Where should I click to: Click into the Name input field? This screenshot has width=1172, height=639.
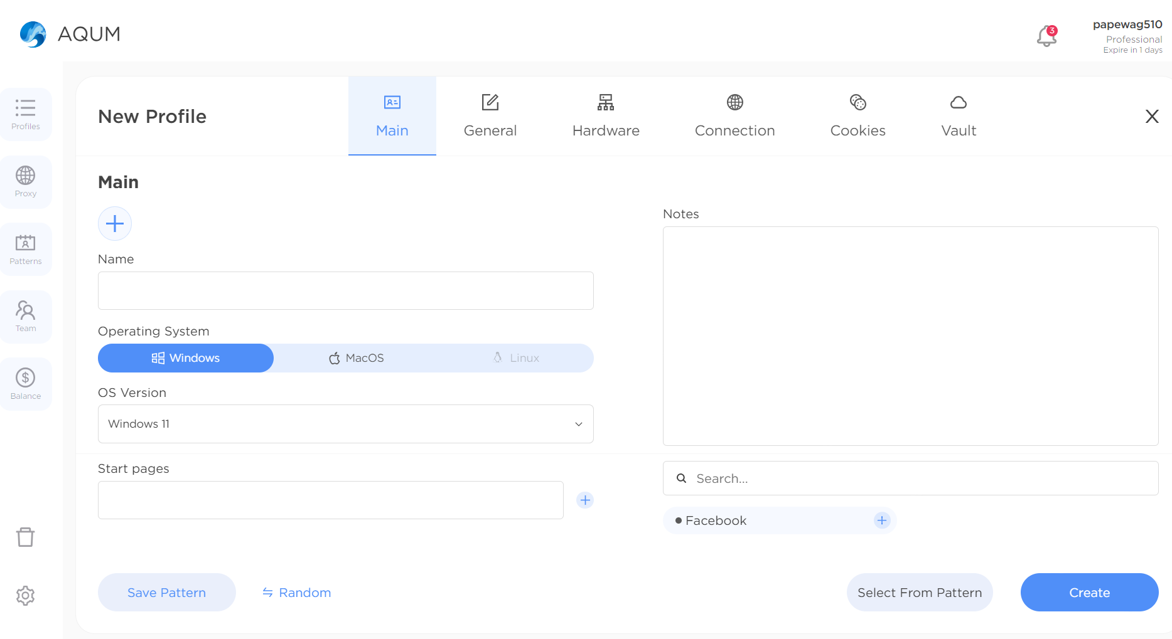(x=345, y=290)
